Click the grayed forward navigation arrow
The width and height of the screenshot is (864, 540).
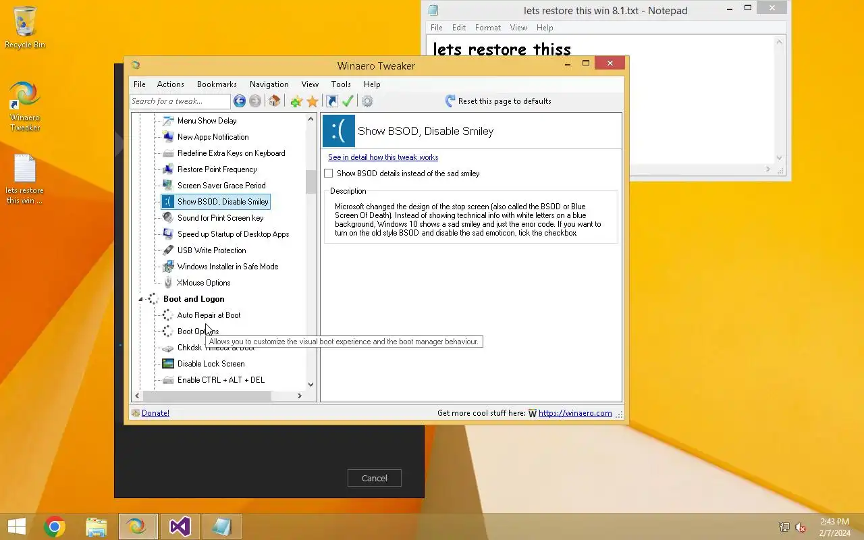255,101
